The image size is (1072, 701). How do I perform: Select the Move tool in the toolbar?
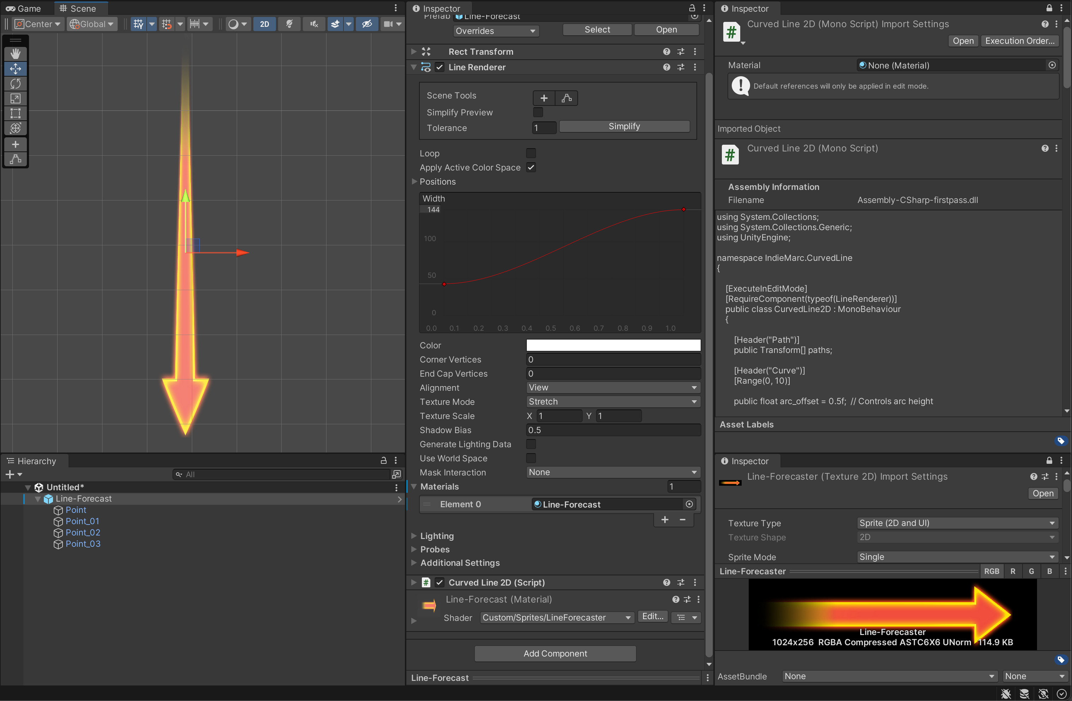(15, 68)
